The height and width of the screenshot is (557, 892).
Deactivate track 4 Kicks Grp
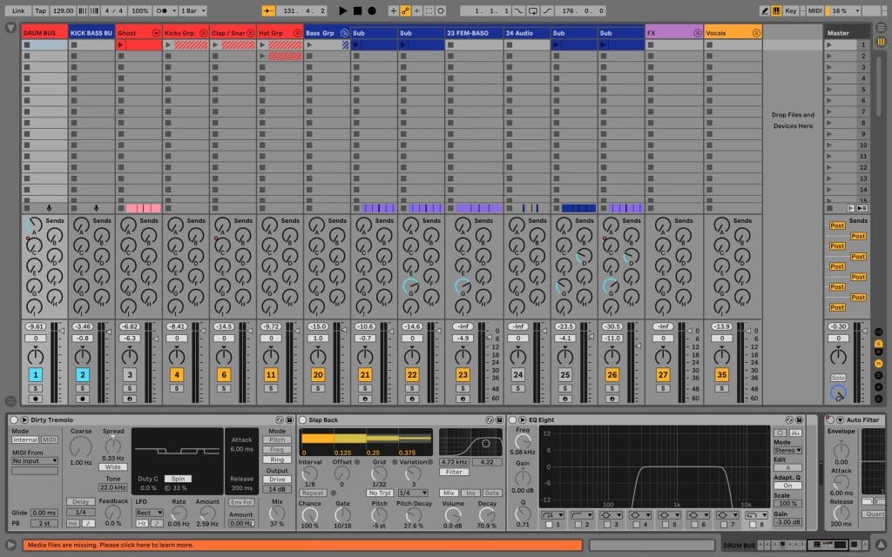click(x=177, y=375)
